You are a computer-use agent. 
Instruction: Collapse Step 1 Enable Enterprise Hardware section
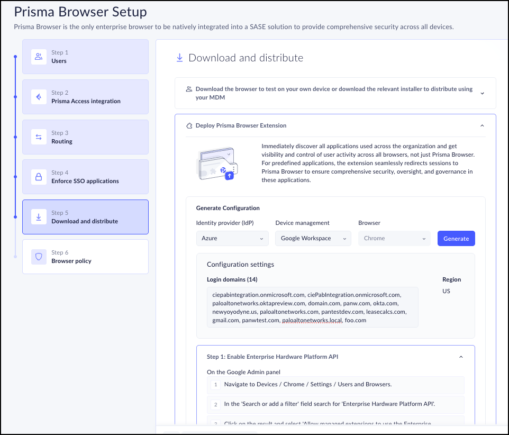[x=461, y=357]
